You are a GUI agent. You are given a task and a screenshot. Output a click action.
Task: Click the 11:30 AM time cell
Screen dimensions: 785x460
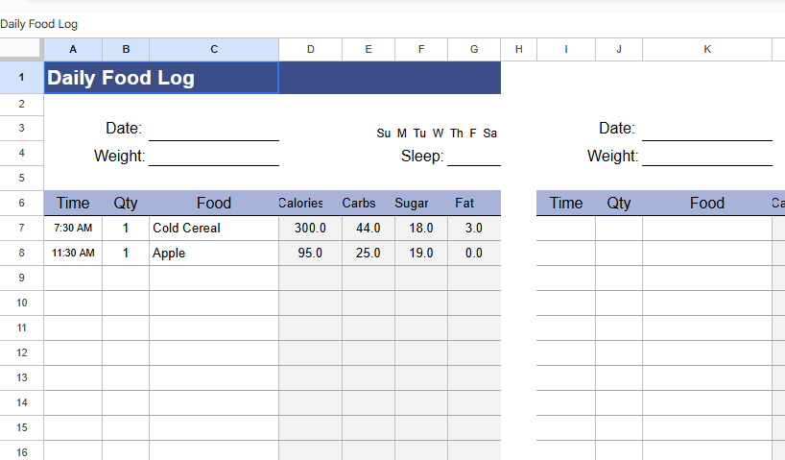pos(73,253)
